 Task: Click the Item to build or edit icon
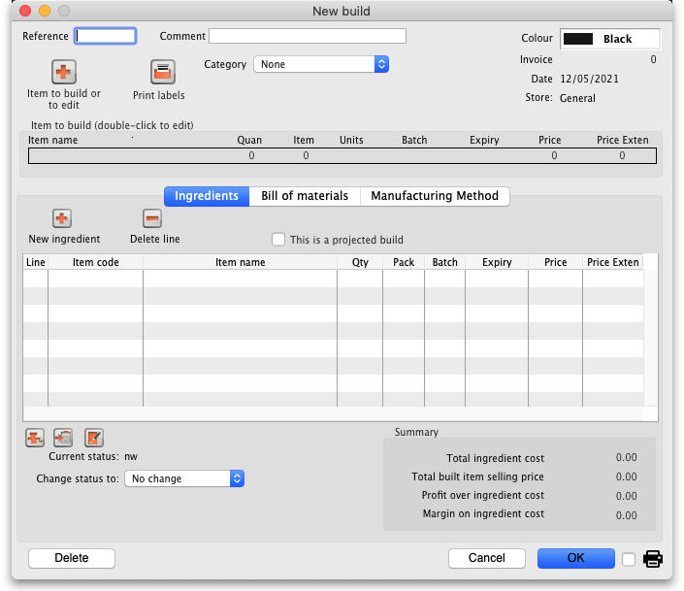(x=64, y=72)
